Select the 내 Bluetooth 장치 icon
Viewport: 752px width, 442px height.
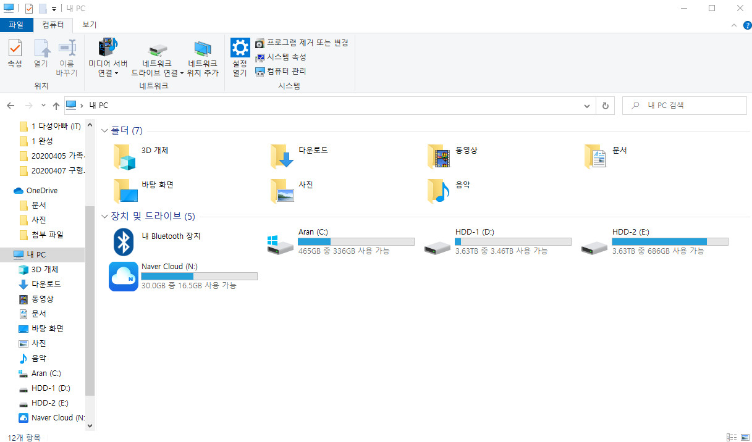[x=124, y=242]
